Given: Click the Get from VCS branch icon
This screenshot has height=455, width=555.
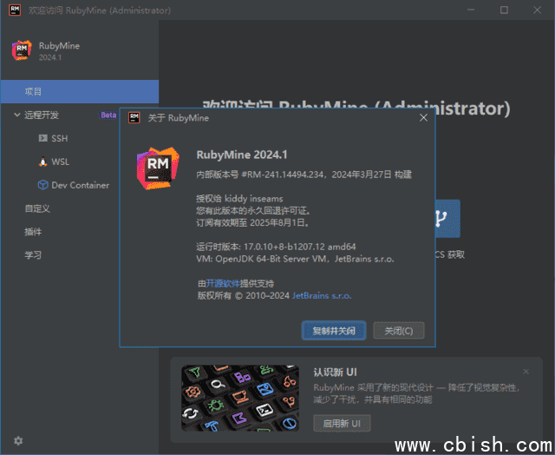Looking at the screenshot, I should [447, 219].
